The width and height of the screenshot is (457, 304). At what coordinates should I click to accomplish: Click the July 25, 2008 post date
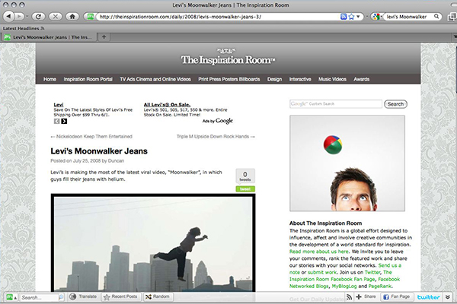pos(89,160)
